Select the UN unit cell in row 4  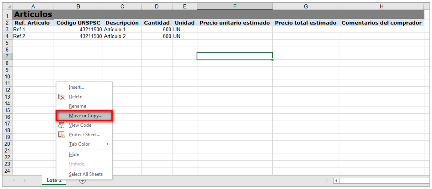click(x=185, y=36)
